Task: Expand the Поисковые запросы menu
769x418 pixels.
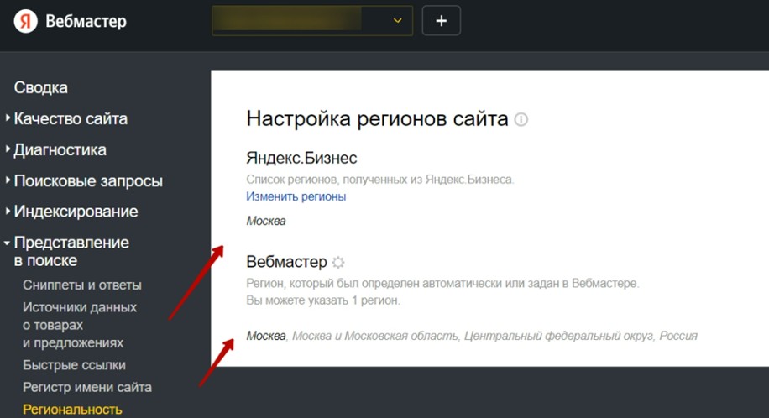Action: (88, 180)
